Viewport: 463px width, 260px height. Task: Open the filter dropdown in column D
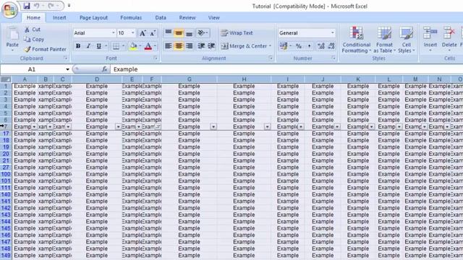coord(119,127)
